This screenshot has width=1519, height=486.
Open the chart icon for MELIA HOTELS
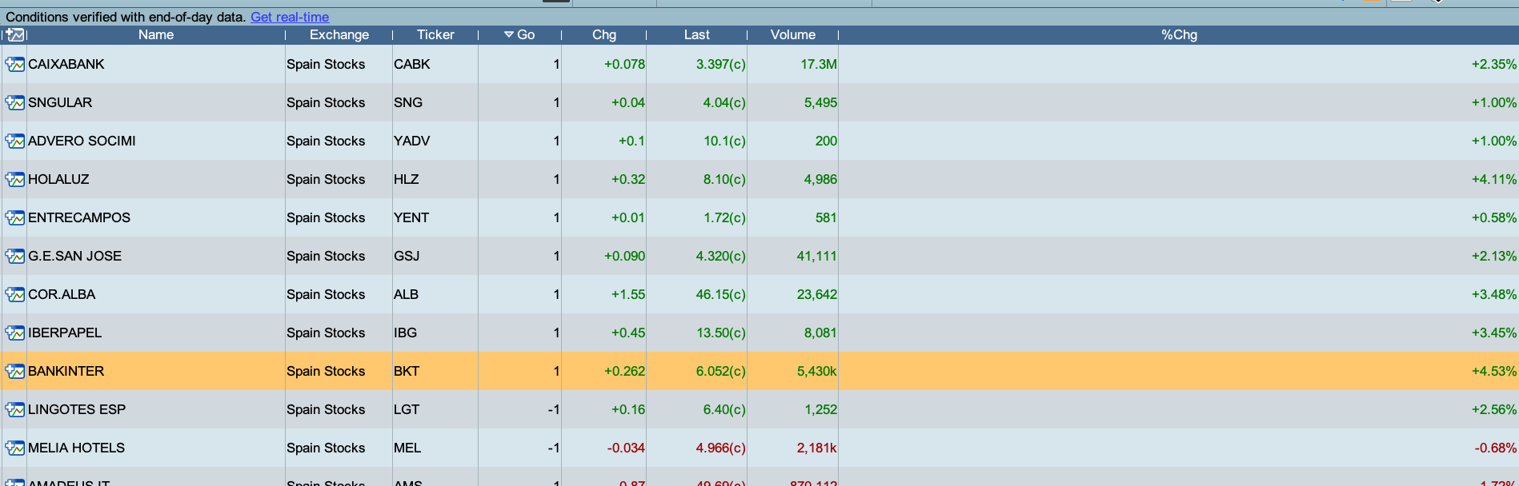[x=14, y=448]
